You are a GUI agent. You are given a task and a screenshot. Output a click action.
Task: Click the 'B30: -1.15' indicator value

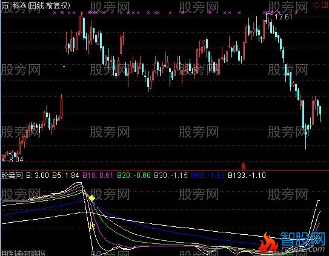point(171,176)
